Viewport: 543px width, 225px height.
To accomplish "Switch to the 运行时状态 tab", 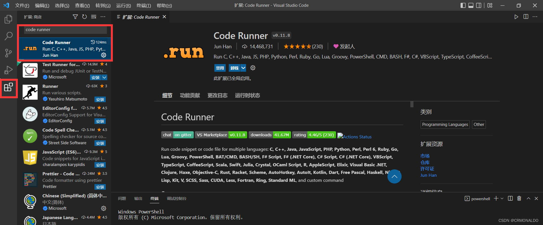I will (247, 95).
